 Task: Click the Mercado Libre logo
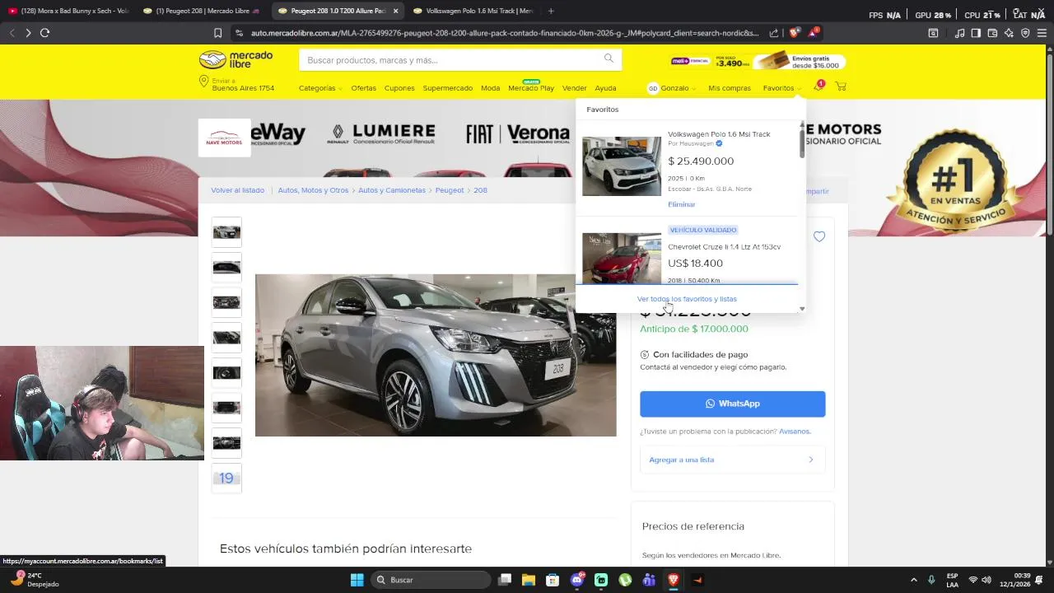(x=236, y=59)
